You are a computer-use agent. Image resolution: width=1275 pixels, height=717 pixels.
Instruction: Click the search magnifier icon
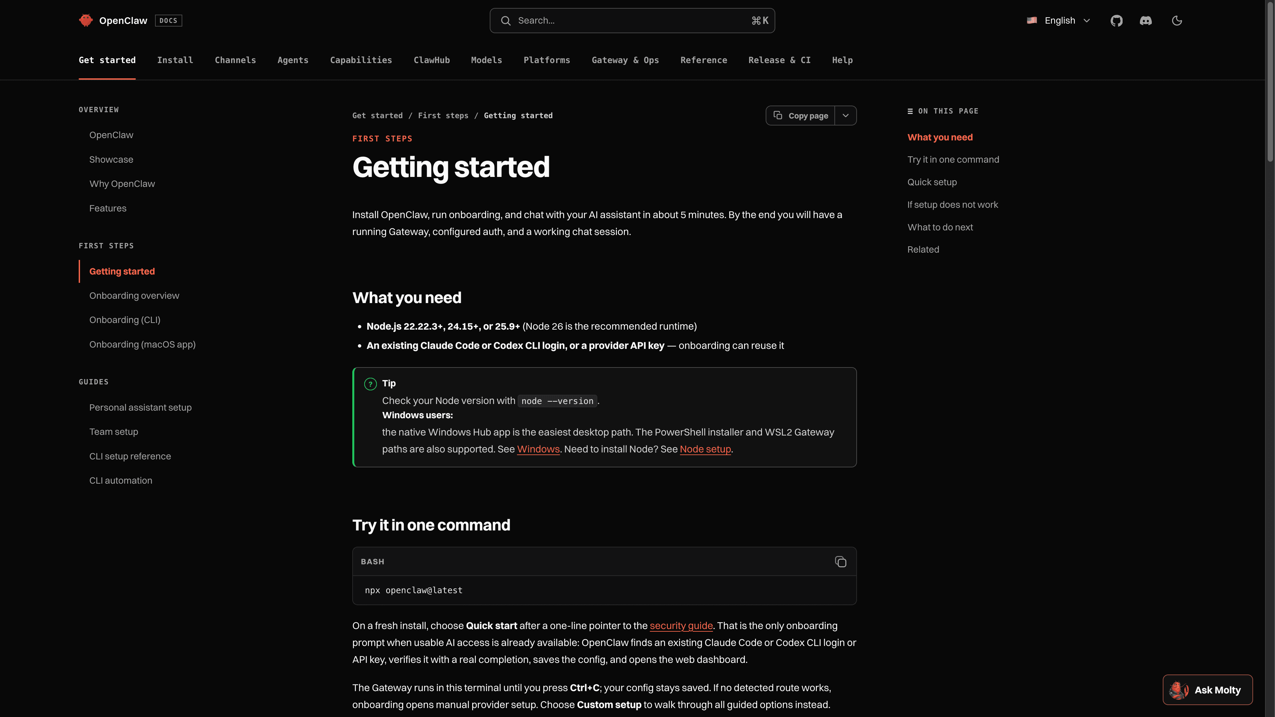tap(505, 20)
